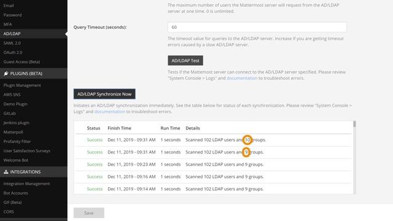
Task: Click finish time 'Dec 11, 2019 - 09:16 AM'
Action: pyautogui.click(x=131, y=177)
